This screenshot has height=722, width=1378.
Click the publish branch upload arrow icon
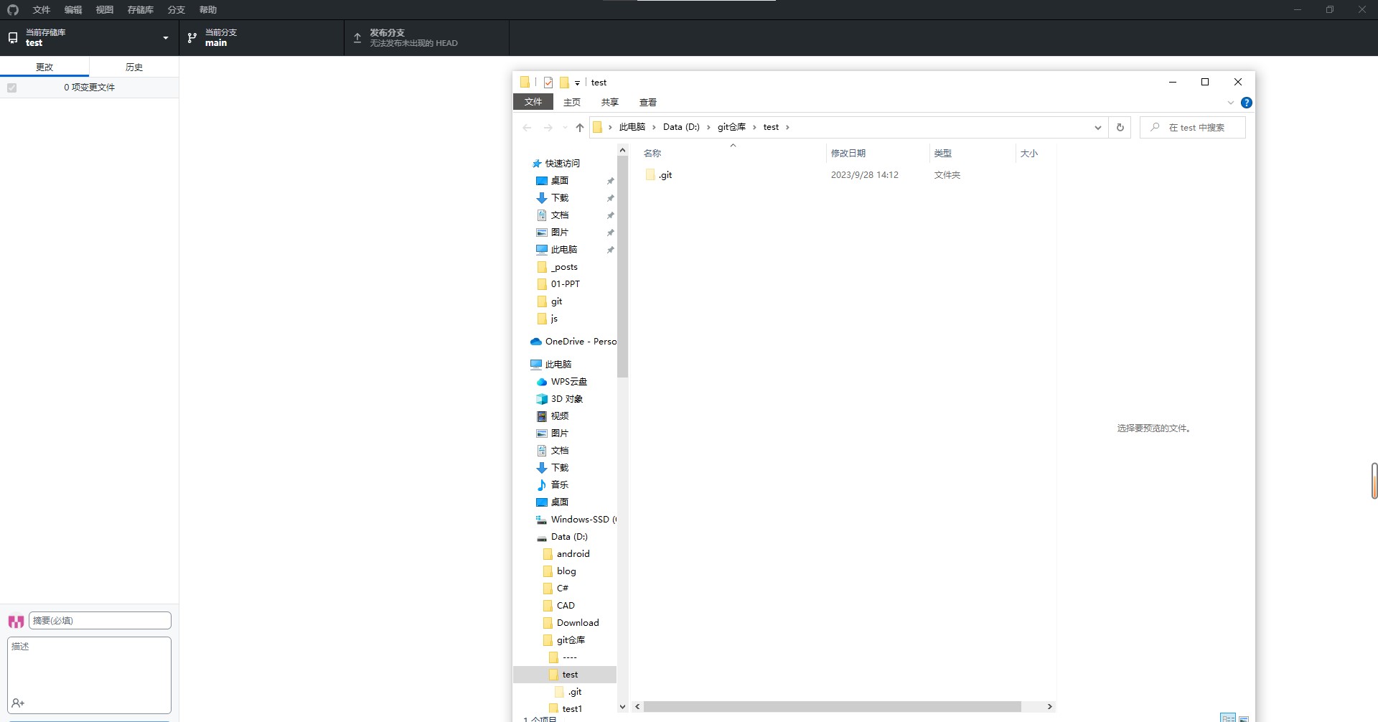(357, 38)
